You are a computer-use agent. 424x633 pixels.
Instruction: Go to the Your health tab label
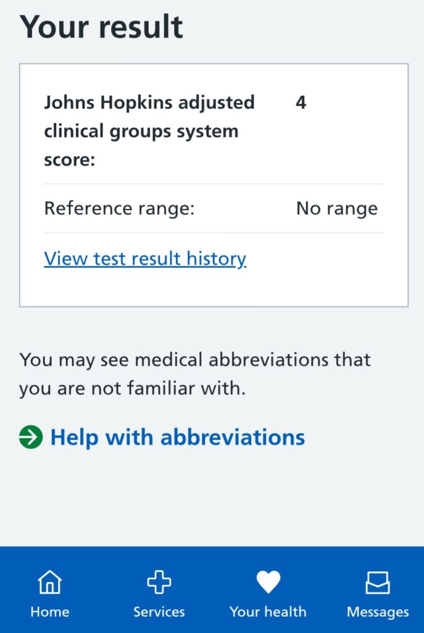click(x=268, y=612)
